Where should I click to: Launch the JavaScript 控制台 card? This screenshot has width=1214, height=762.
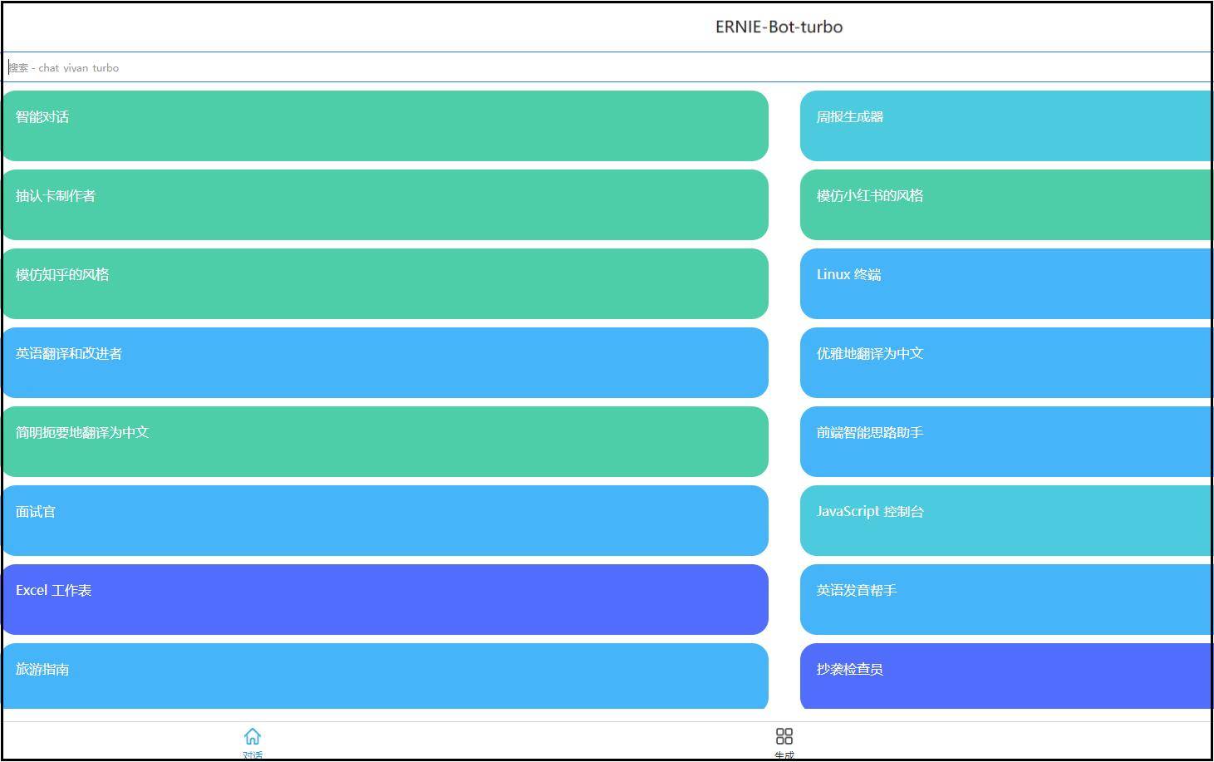pyautogui.click(x=1005, y=520)
